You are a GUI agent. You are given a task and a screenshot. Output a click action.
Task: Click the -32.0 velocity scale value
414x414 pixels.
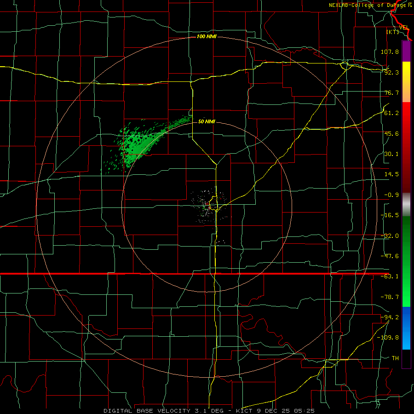click(390, 236)
